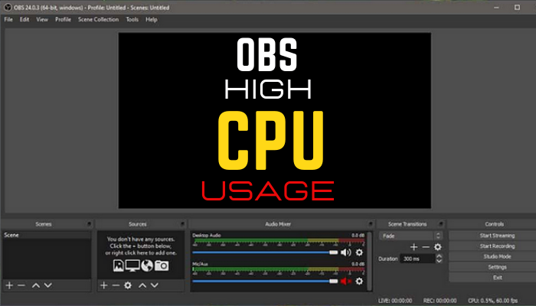Open the View menu
This screenshot has width=536, height=306.
coord(42,19)
